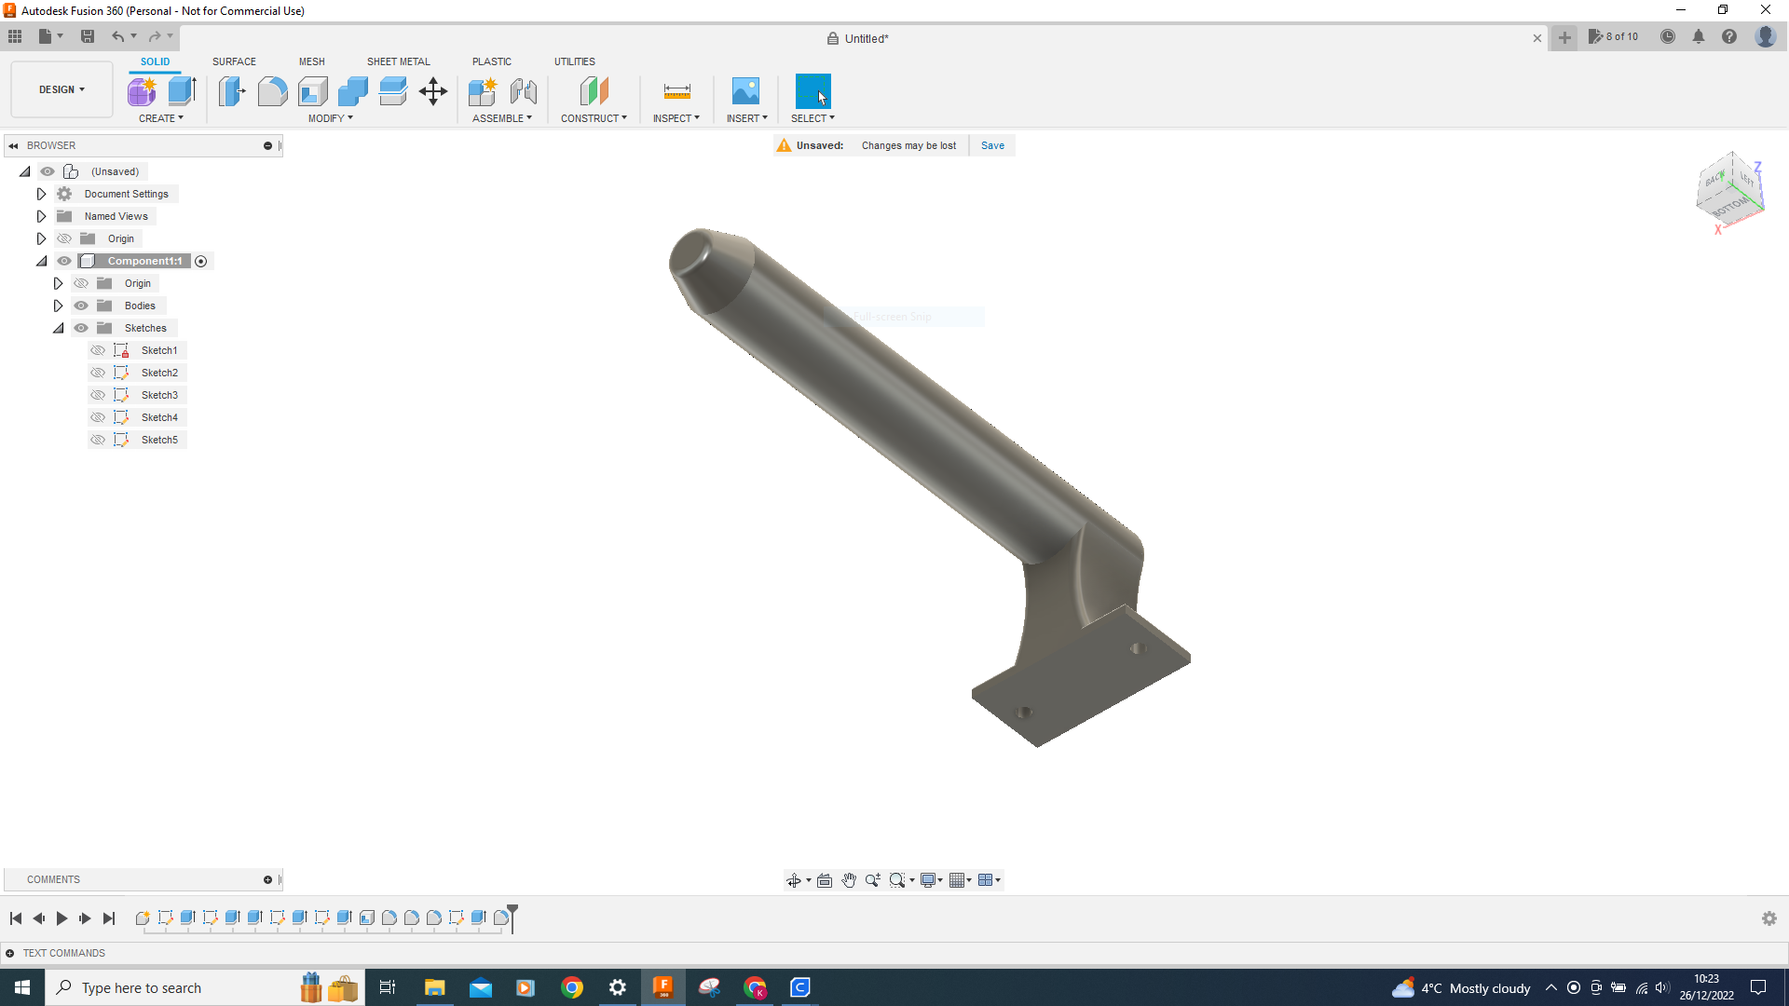1789x1006 pixels.
Task: Open the CONSTRUCT menu
Action: click(x=594, y=118)
